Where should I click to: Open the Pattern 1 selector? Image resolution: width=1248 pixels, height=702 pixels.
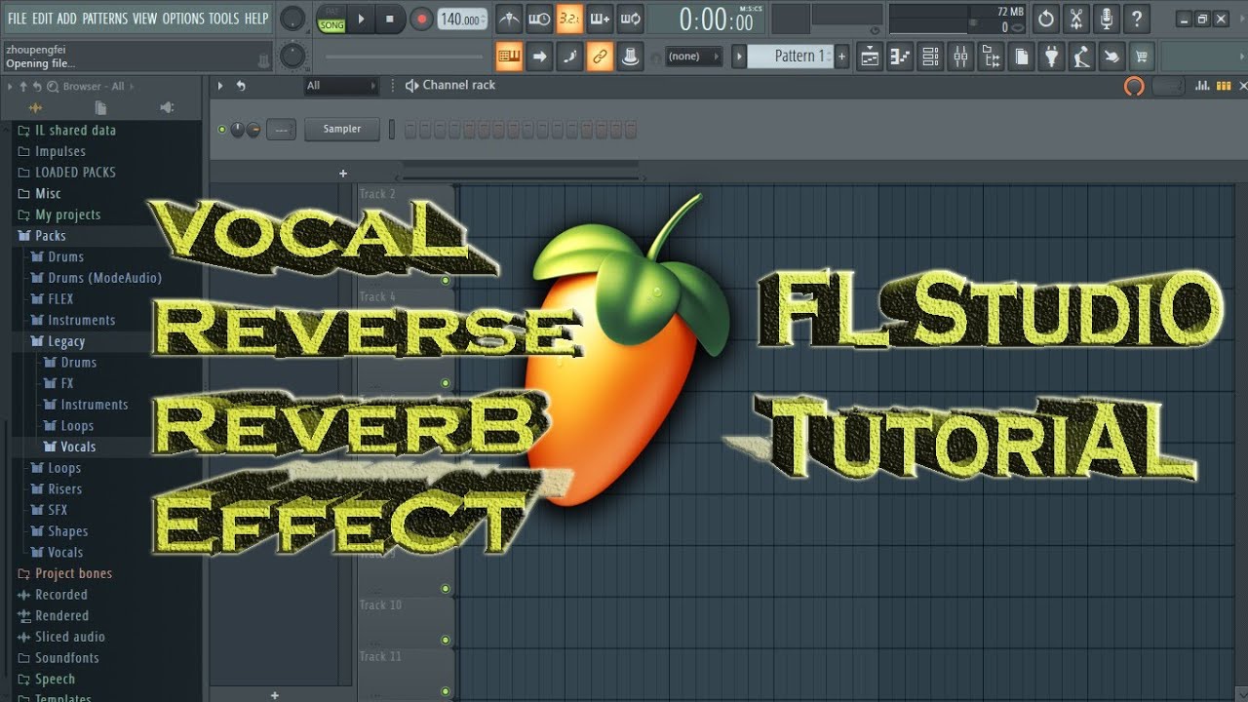point(791,57)
